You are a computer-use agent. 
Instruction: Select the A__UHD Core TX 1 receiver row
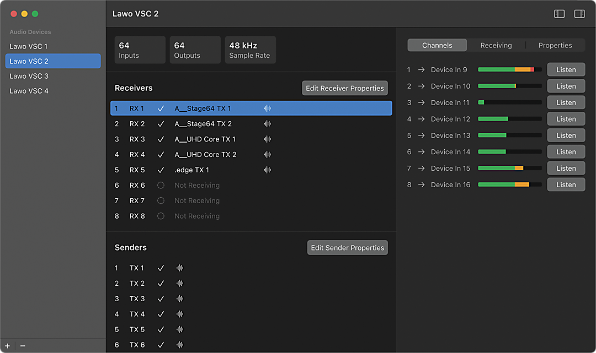click(251, 139)
